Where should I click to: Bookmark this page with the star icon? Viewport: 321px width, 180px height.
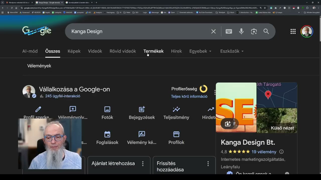[265, 8]
